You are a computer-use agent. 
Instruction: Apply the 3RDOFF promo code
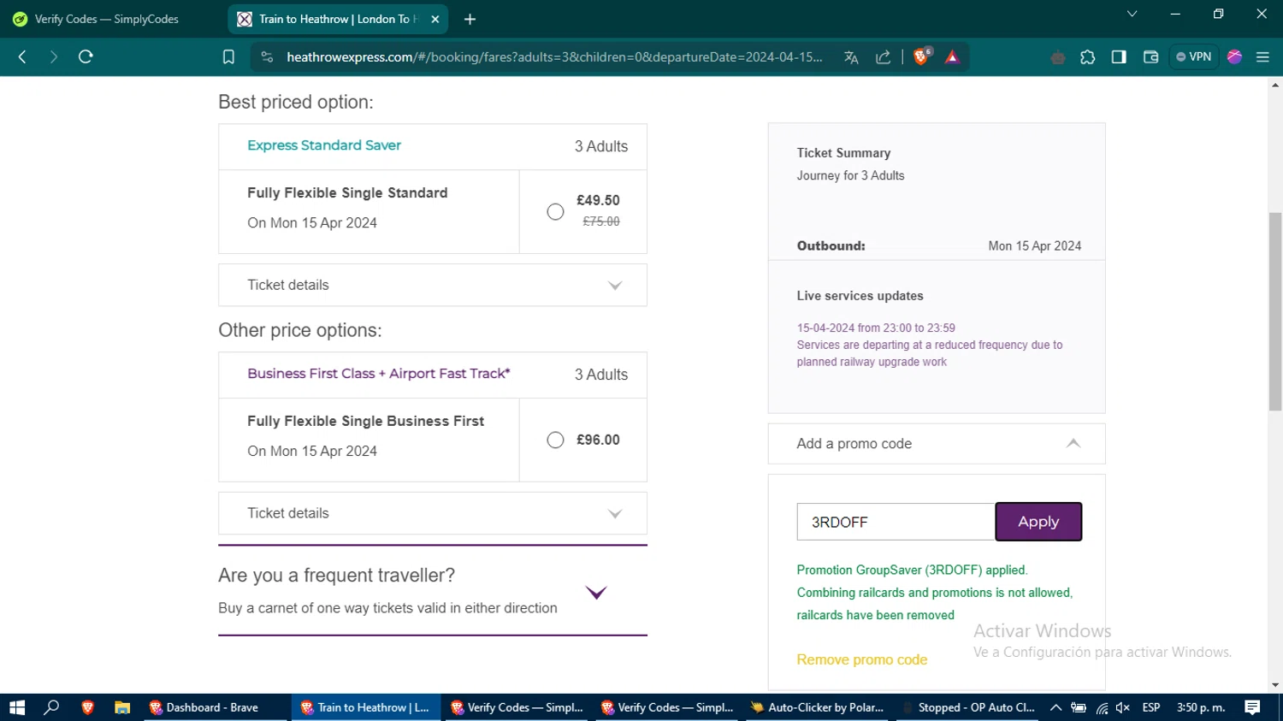[1038, 522]
